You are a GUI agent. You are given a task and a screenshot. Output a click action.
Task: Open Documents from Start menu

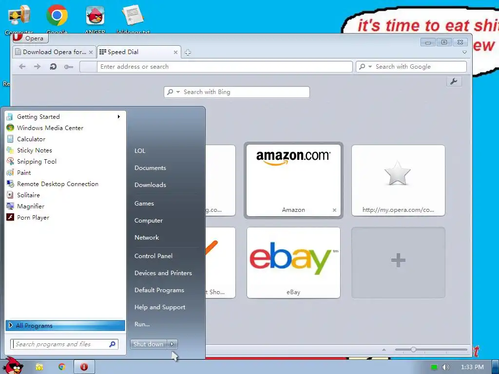tap(150, 168)
